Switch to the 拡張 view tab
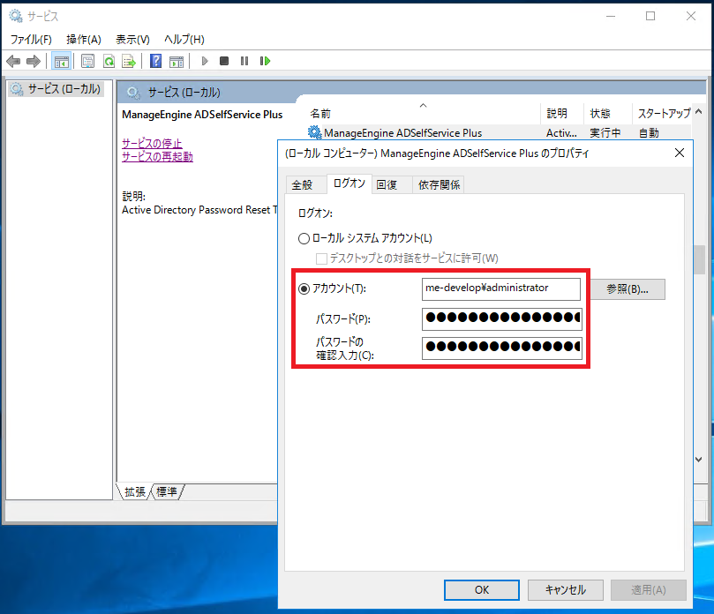 coord(135,491)
